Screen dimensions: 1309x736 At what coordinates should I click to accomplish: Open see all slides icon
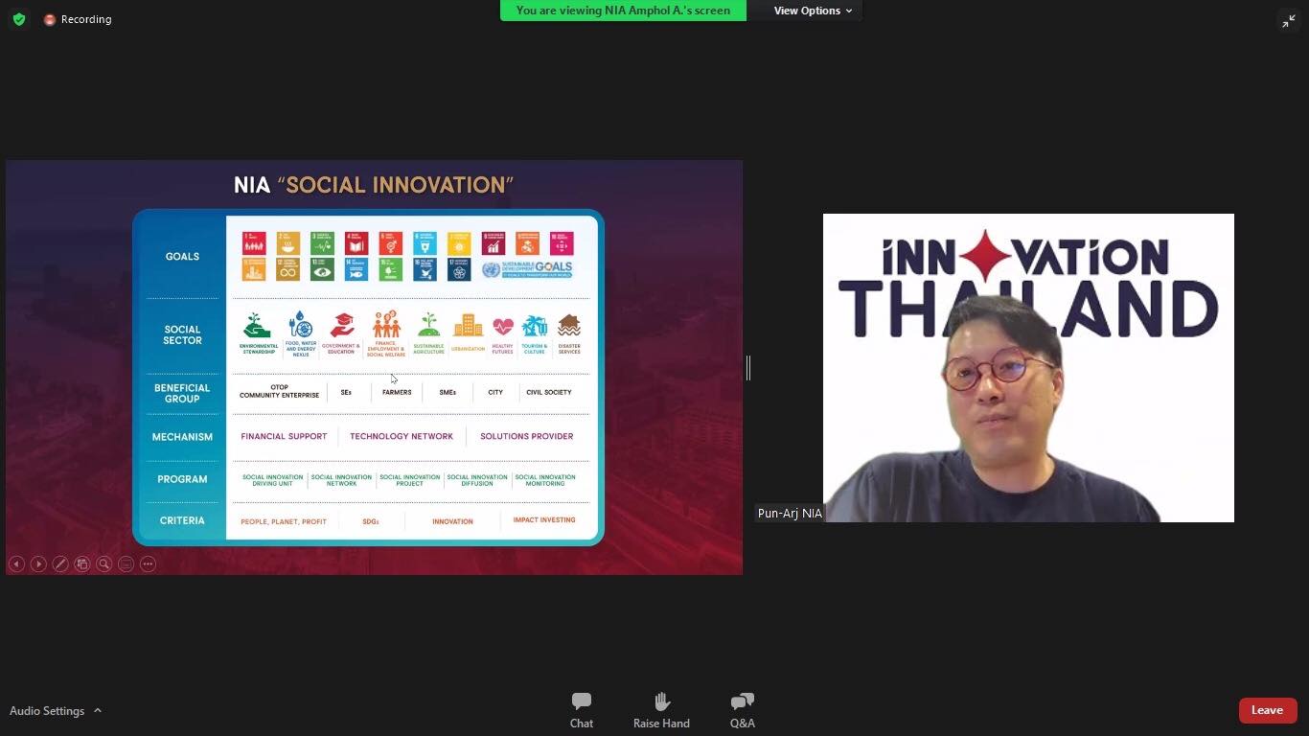coord(82,564)
